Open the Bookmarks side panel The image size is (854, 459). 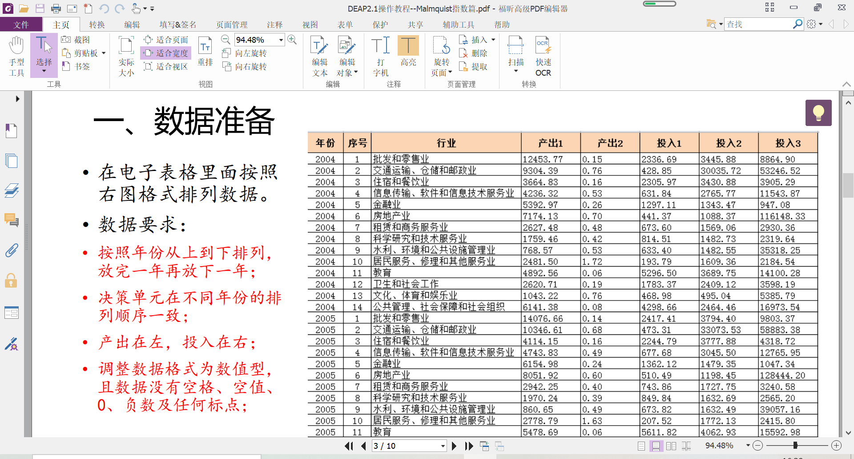[12, 130]
